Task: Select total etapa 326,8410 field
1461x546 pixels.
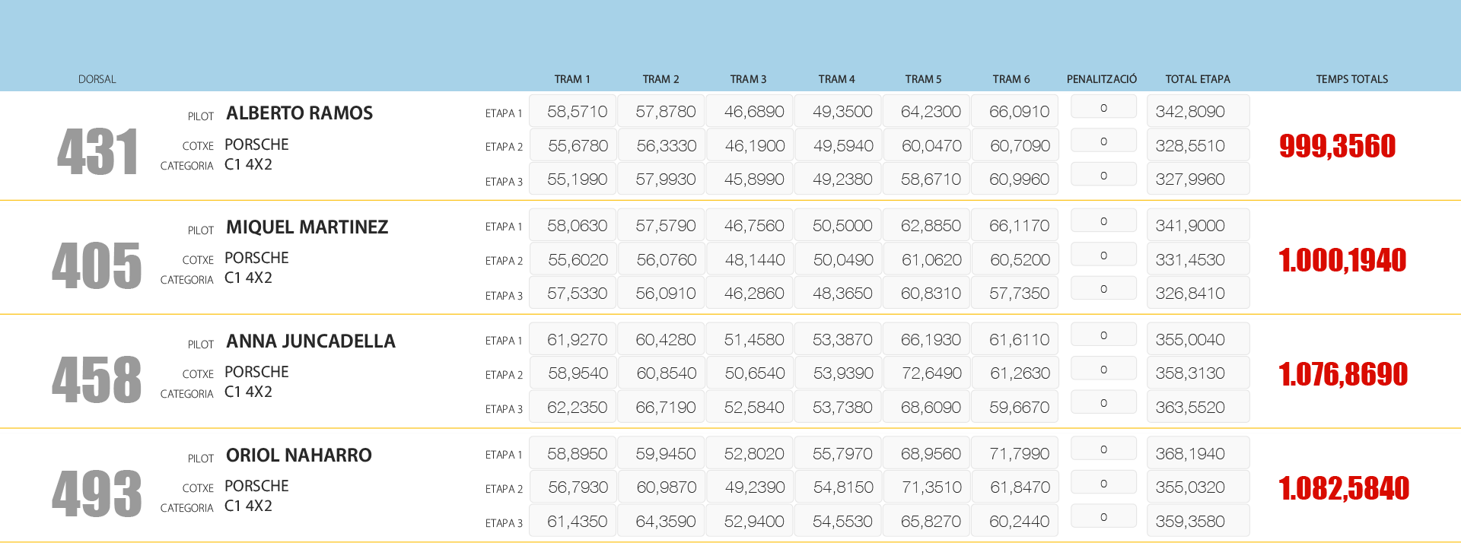Action: pos(1197,294)
